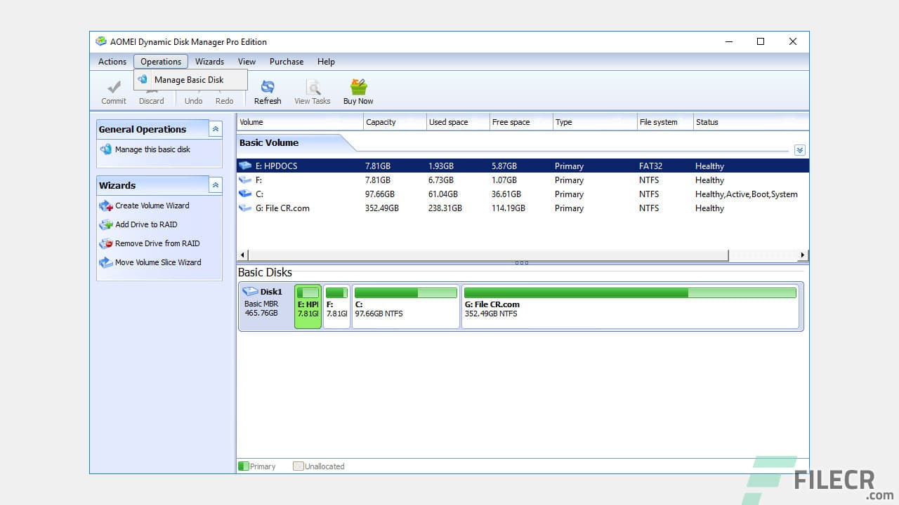Open the Purchase menu
Screen dimensions: 899x505
point(286,62)
